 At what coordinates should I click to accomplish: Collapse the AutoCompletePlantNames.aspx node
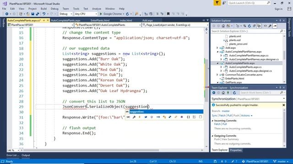217,51
